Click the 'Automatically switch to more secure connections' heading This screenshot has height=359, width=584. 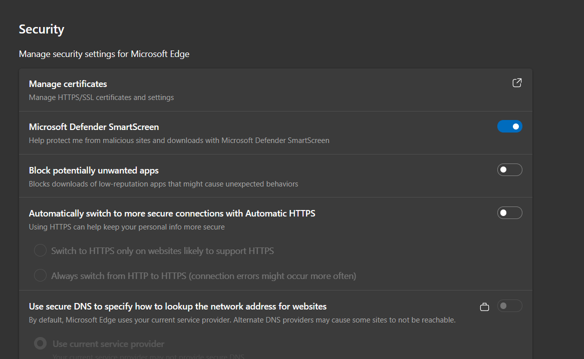tap(172, 213)
